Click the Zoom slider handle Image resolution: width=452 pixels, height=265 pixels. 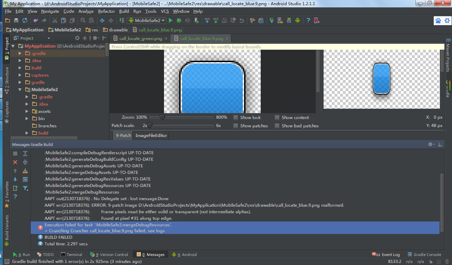point(162,117)
